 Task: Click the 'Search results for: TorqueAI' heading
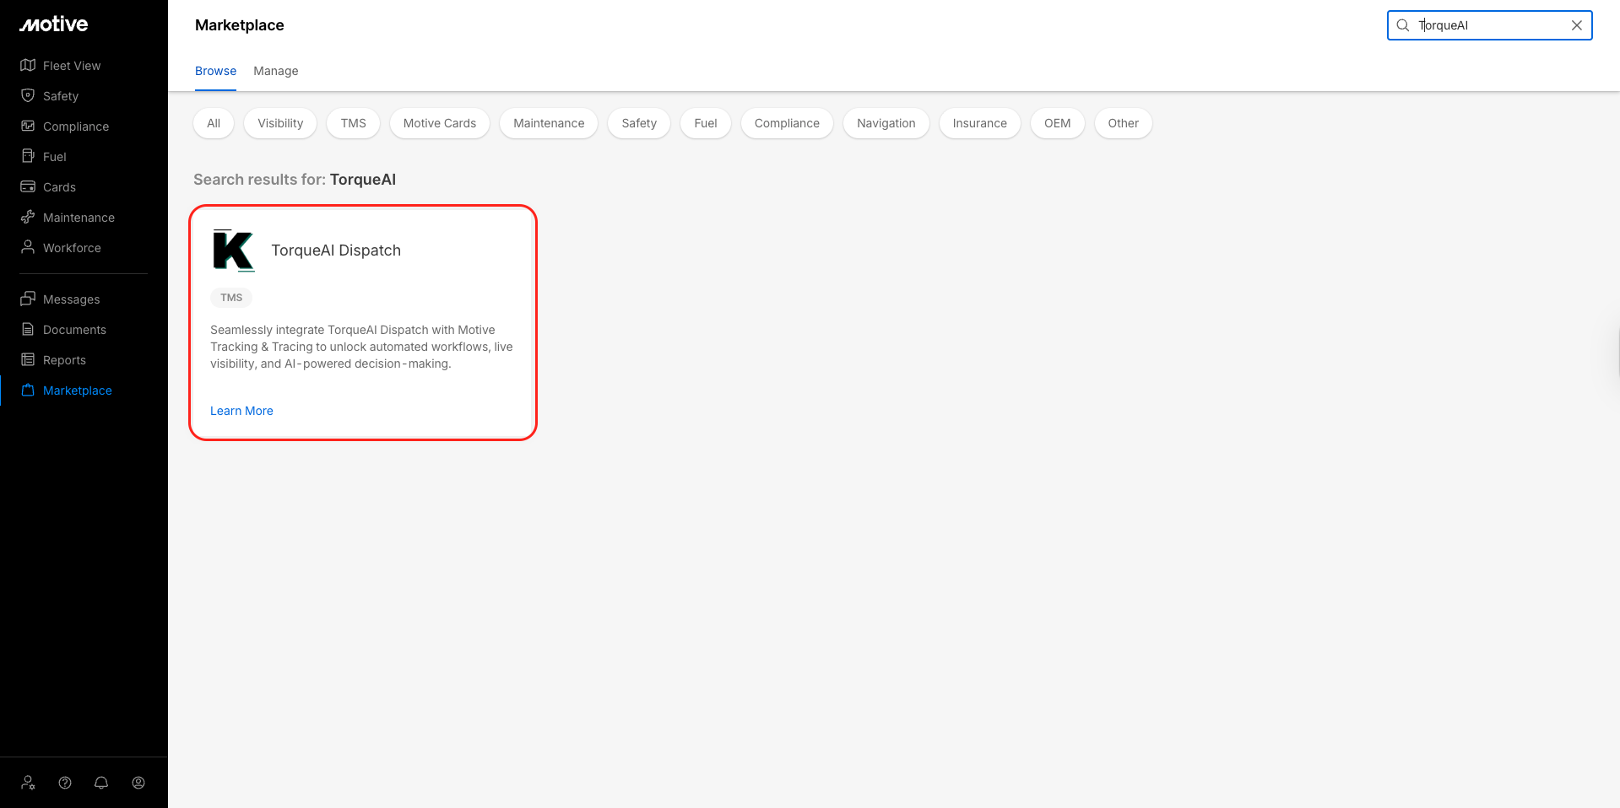coord(295,180)
